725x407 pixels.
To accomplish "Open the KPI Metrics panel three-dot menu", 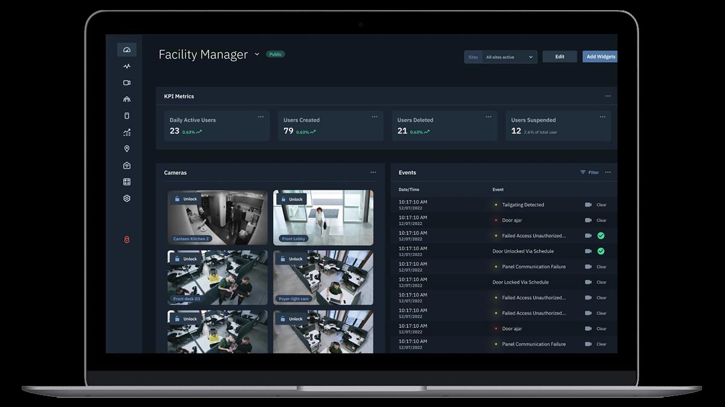I will [x=608, y=96].
